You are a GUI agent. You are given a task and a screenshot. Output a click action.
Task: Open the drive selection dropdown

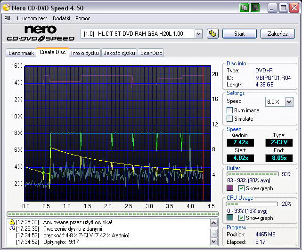(x=198, y=33)
